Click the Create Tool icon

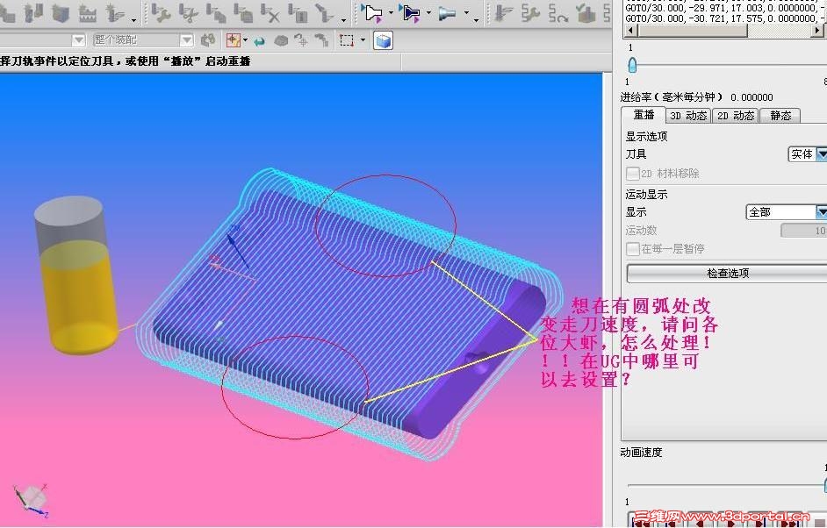point(32,11)
